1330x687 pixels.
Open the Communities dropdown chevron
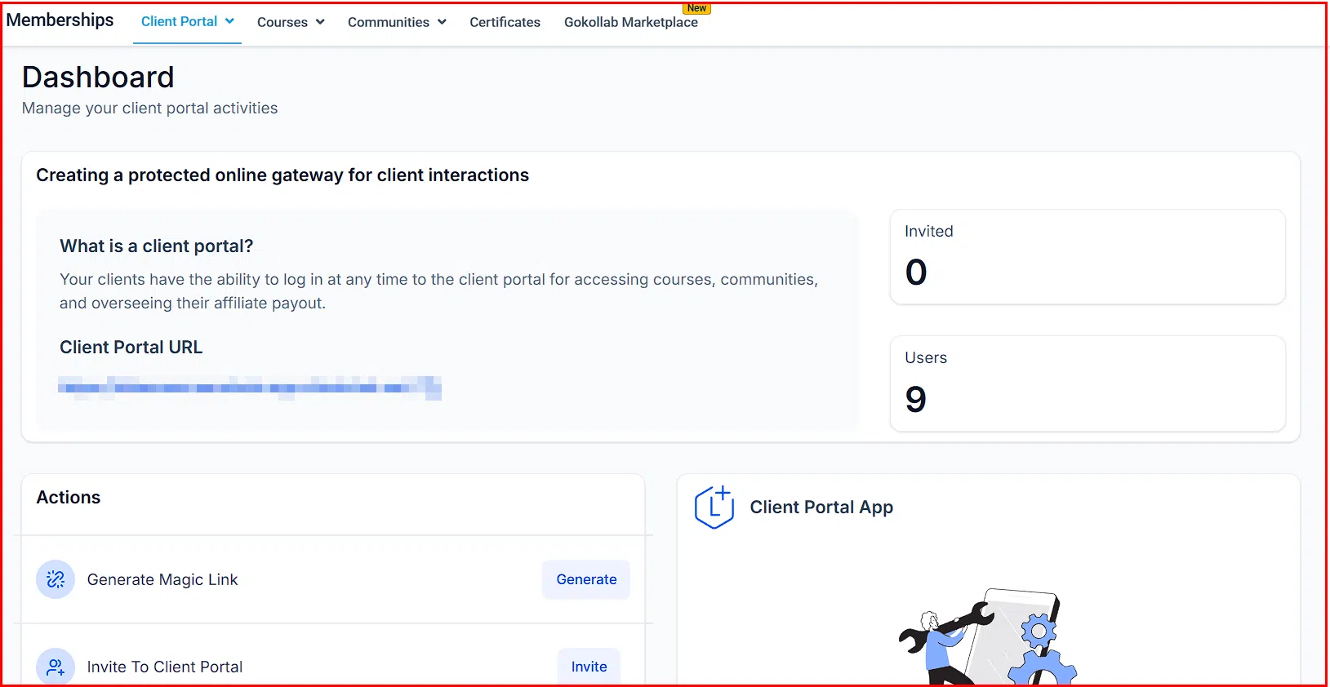(442, 22)
